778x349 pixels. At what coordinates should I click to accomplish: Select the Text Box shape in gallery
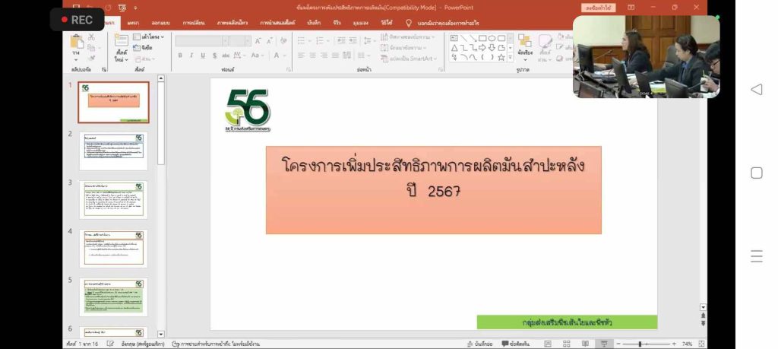tap(454, 38)
